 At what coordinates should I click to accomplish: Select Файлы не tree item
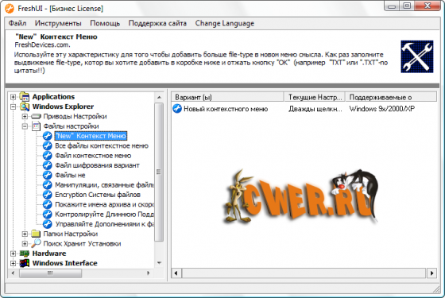pos(70,175)
